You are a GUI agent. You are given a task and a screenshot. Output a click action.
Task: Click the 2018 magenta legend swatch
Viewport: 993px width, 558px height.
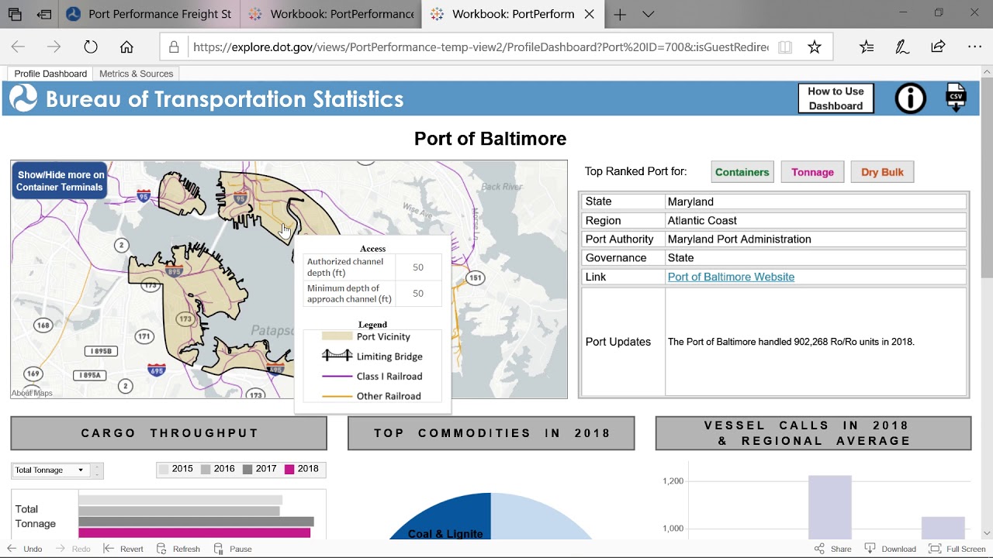(x=289, y=469)
